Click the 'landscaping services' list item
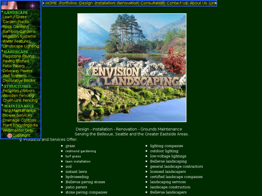Image resolution: width=262 pixels, height=196 pixels. pos(168,182)
